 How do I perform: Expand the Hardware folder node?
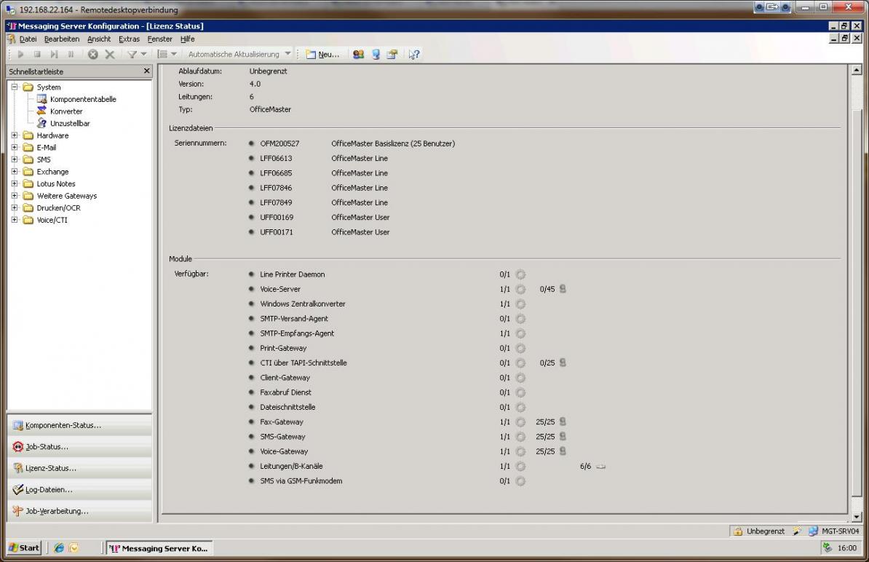point(15,135)
